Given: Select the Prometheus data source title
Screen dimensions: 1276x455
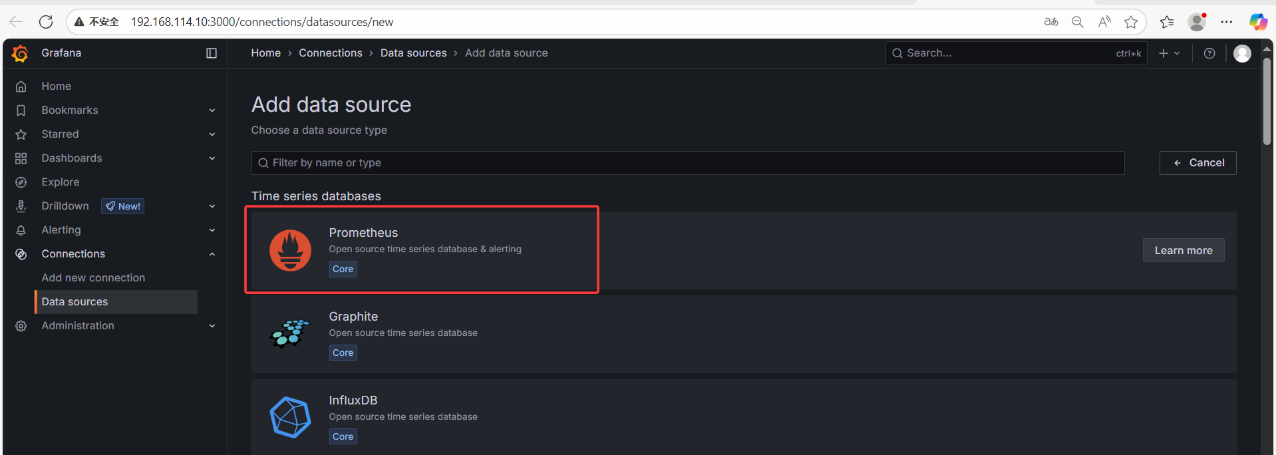Looking at the screenshot, I should tap(363, 233).
